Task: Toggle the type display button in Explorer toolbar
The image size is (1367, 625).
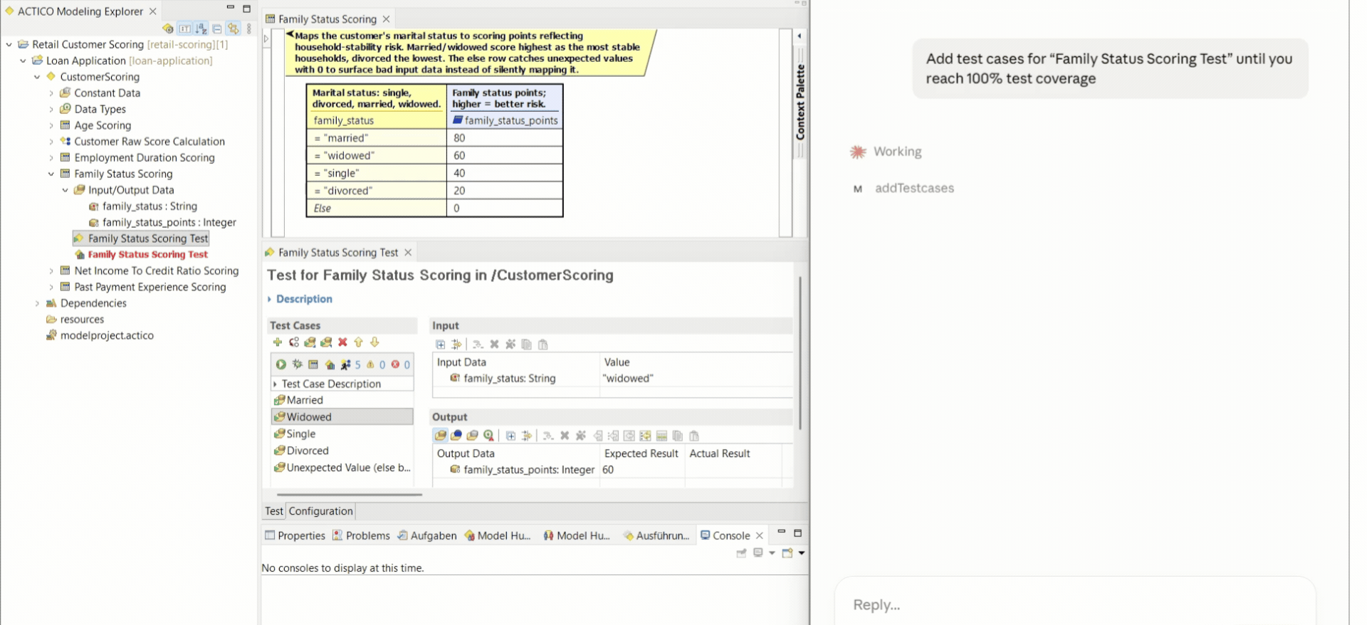Action: [184, 28]
